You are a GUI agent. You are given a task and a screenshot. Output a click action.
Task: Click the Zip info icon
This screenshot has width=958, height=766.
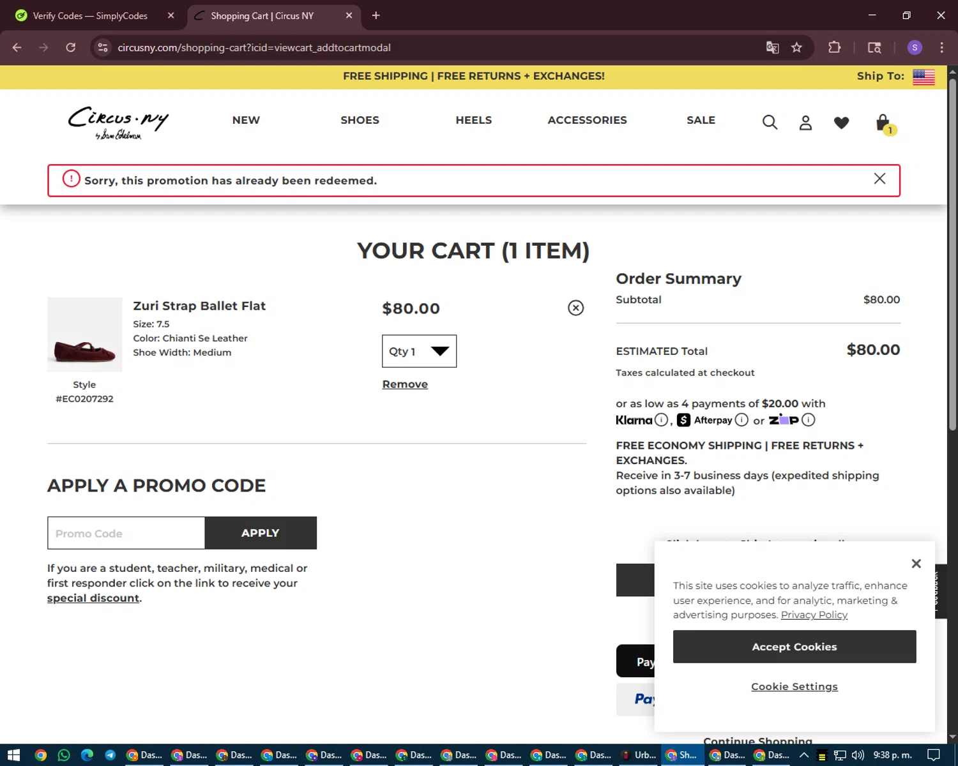[808, 419]
